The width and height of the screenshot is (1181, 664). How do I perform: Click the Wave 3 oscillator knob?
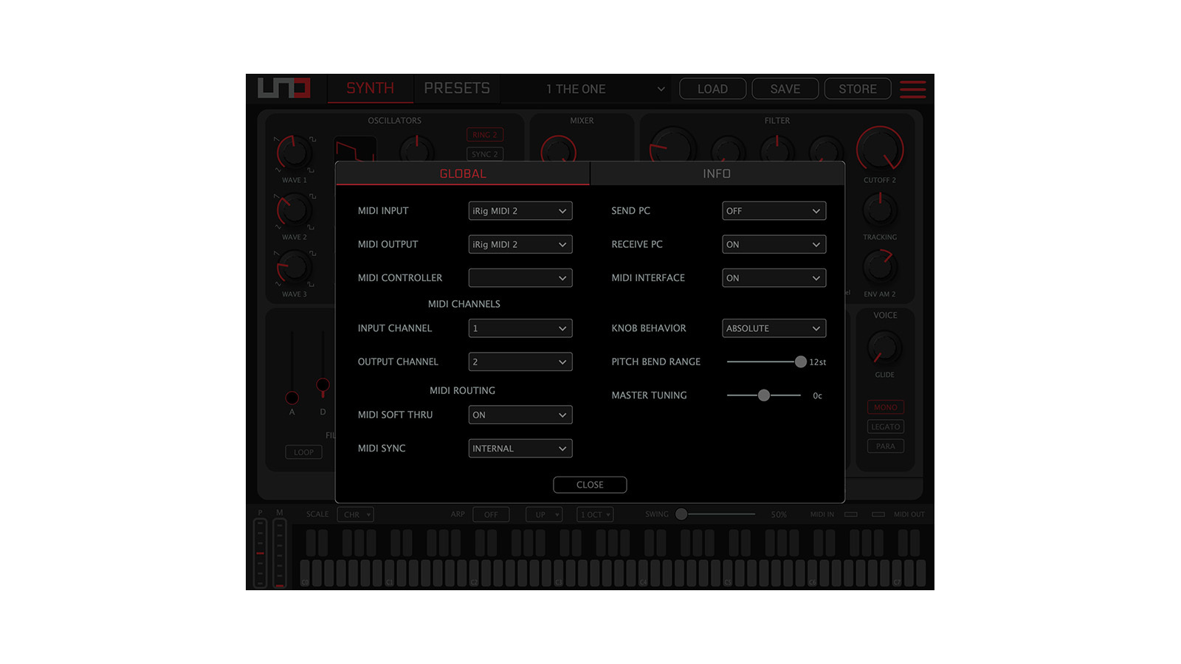(x=294, y=267)
